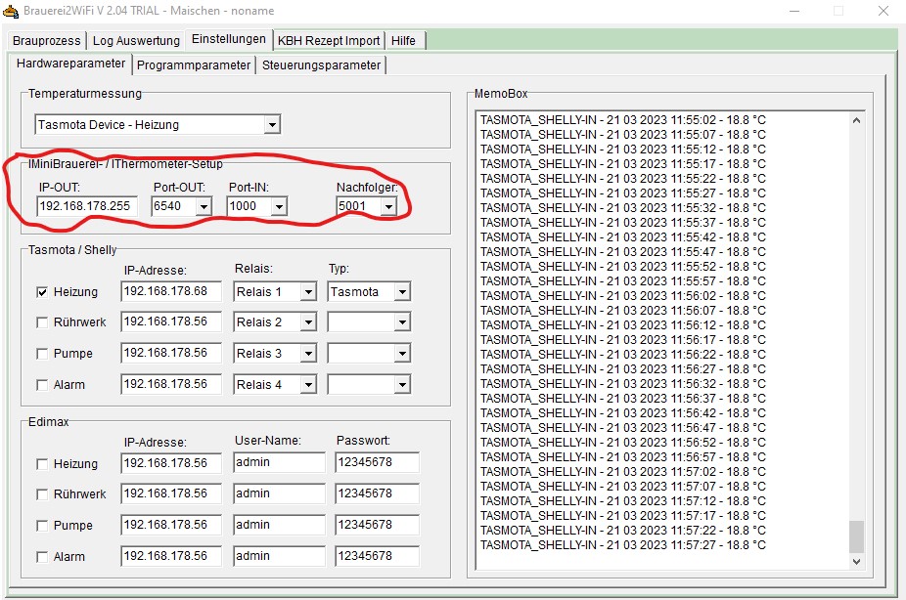Enable the Edimax Pumpe checkbox
The height and width of the screenshot is (600, 906).
[x=42, y=526]
